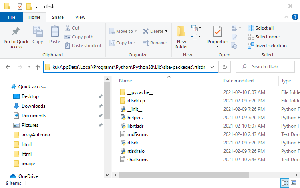Viewport: 300px width, 188px height.
Task: Click Copy path in the ribbon
Action: tap(79, 37)
